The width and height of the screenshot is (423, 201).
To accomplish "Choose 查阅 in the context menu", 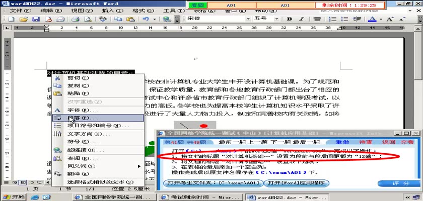I will click(98, 158).
